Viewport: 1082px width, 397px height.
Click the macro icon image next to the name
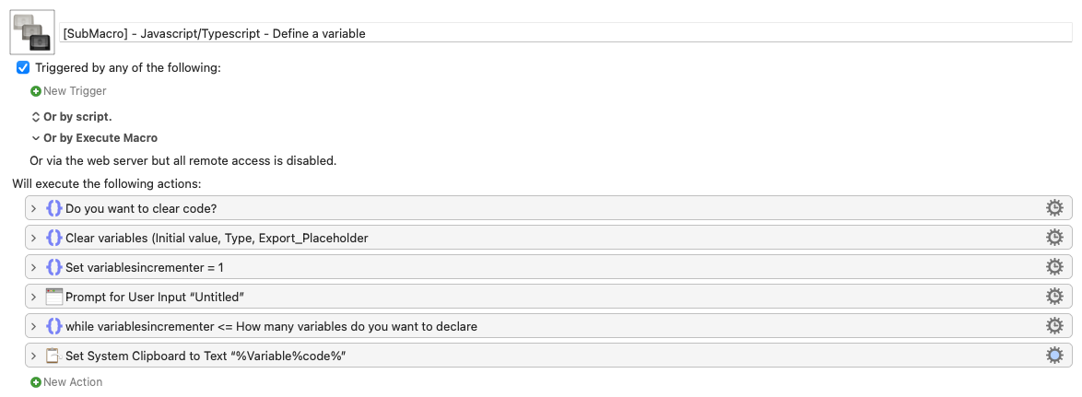(x=32, y=32)
